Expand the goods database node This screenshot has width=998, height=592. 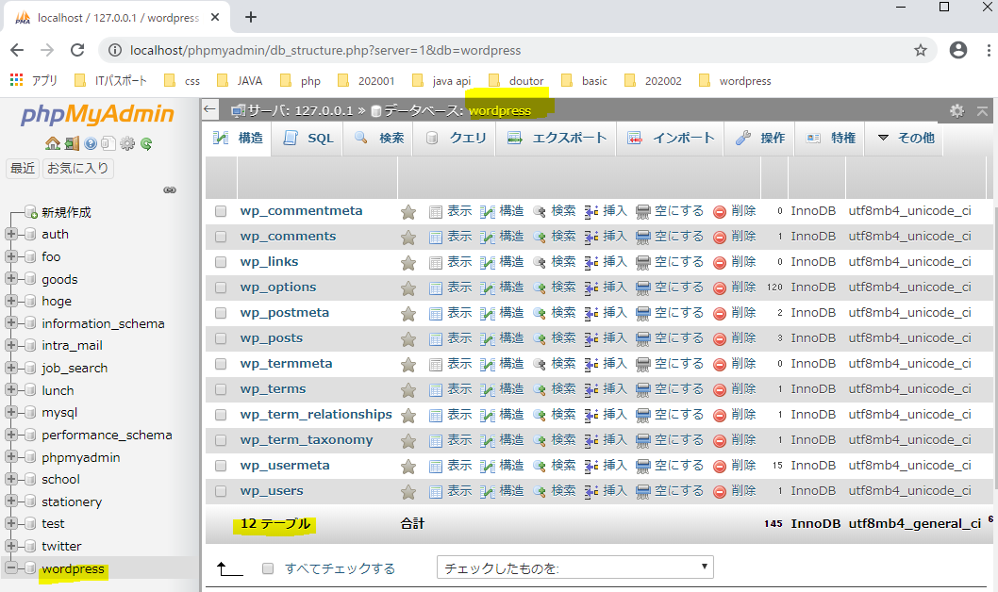10,278
